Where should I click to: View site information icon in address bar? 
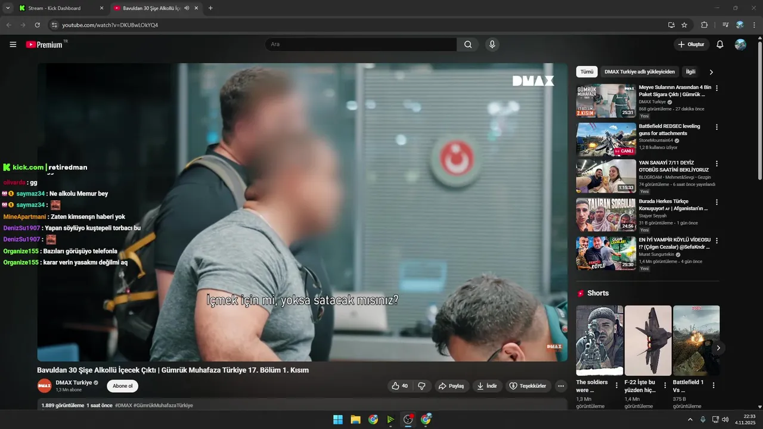tap(54, 25)
